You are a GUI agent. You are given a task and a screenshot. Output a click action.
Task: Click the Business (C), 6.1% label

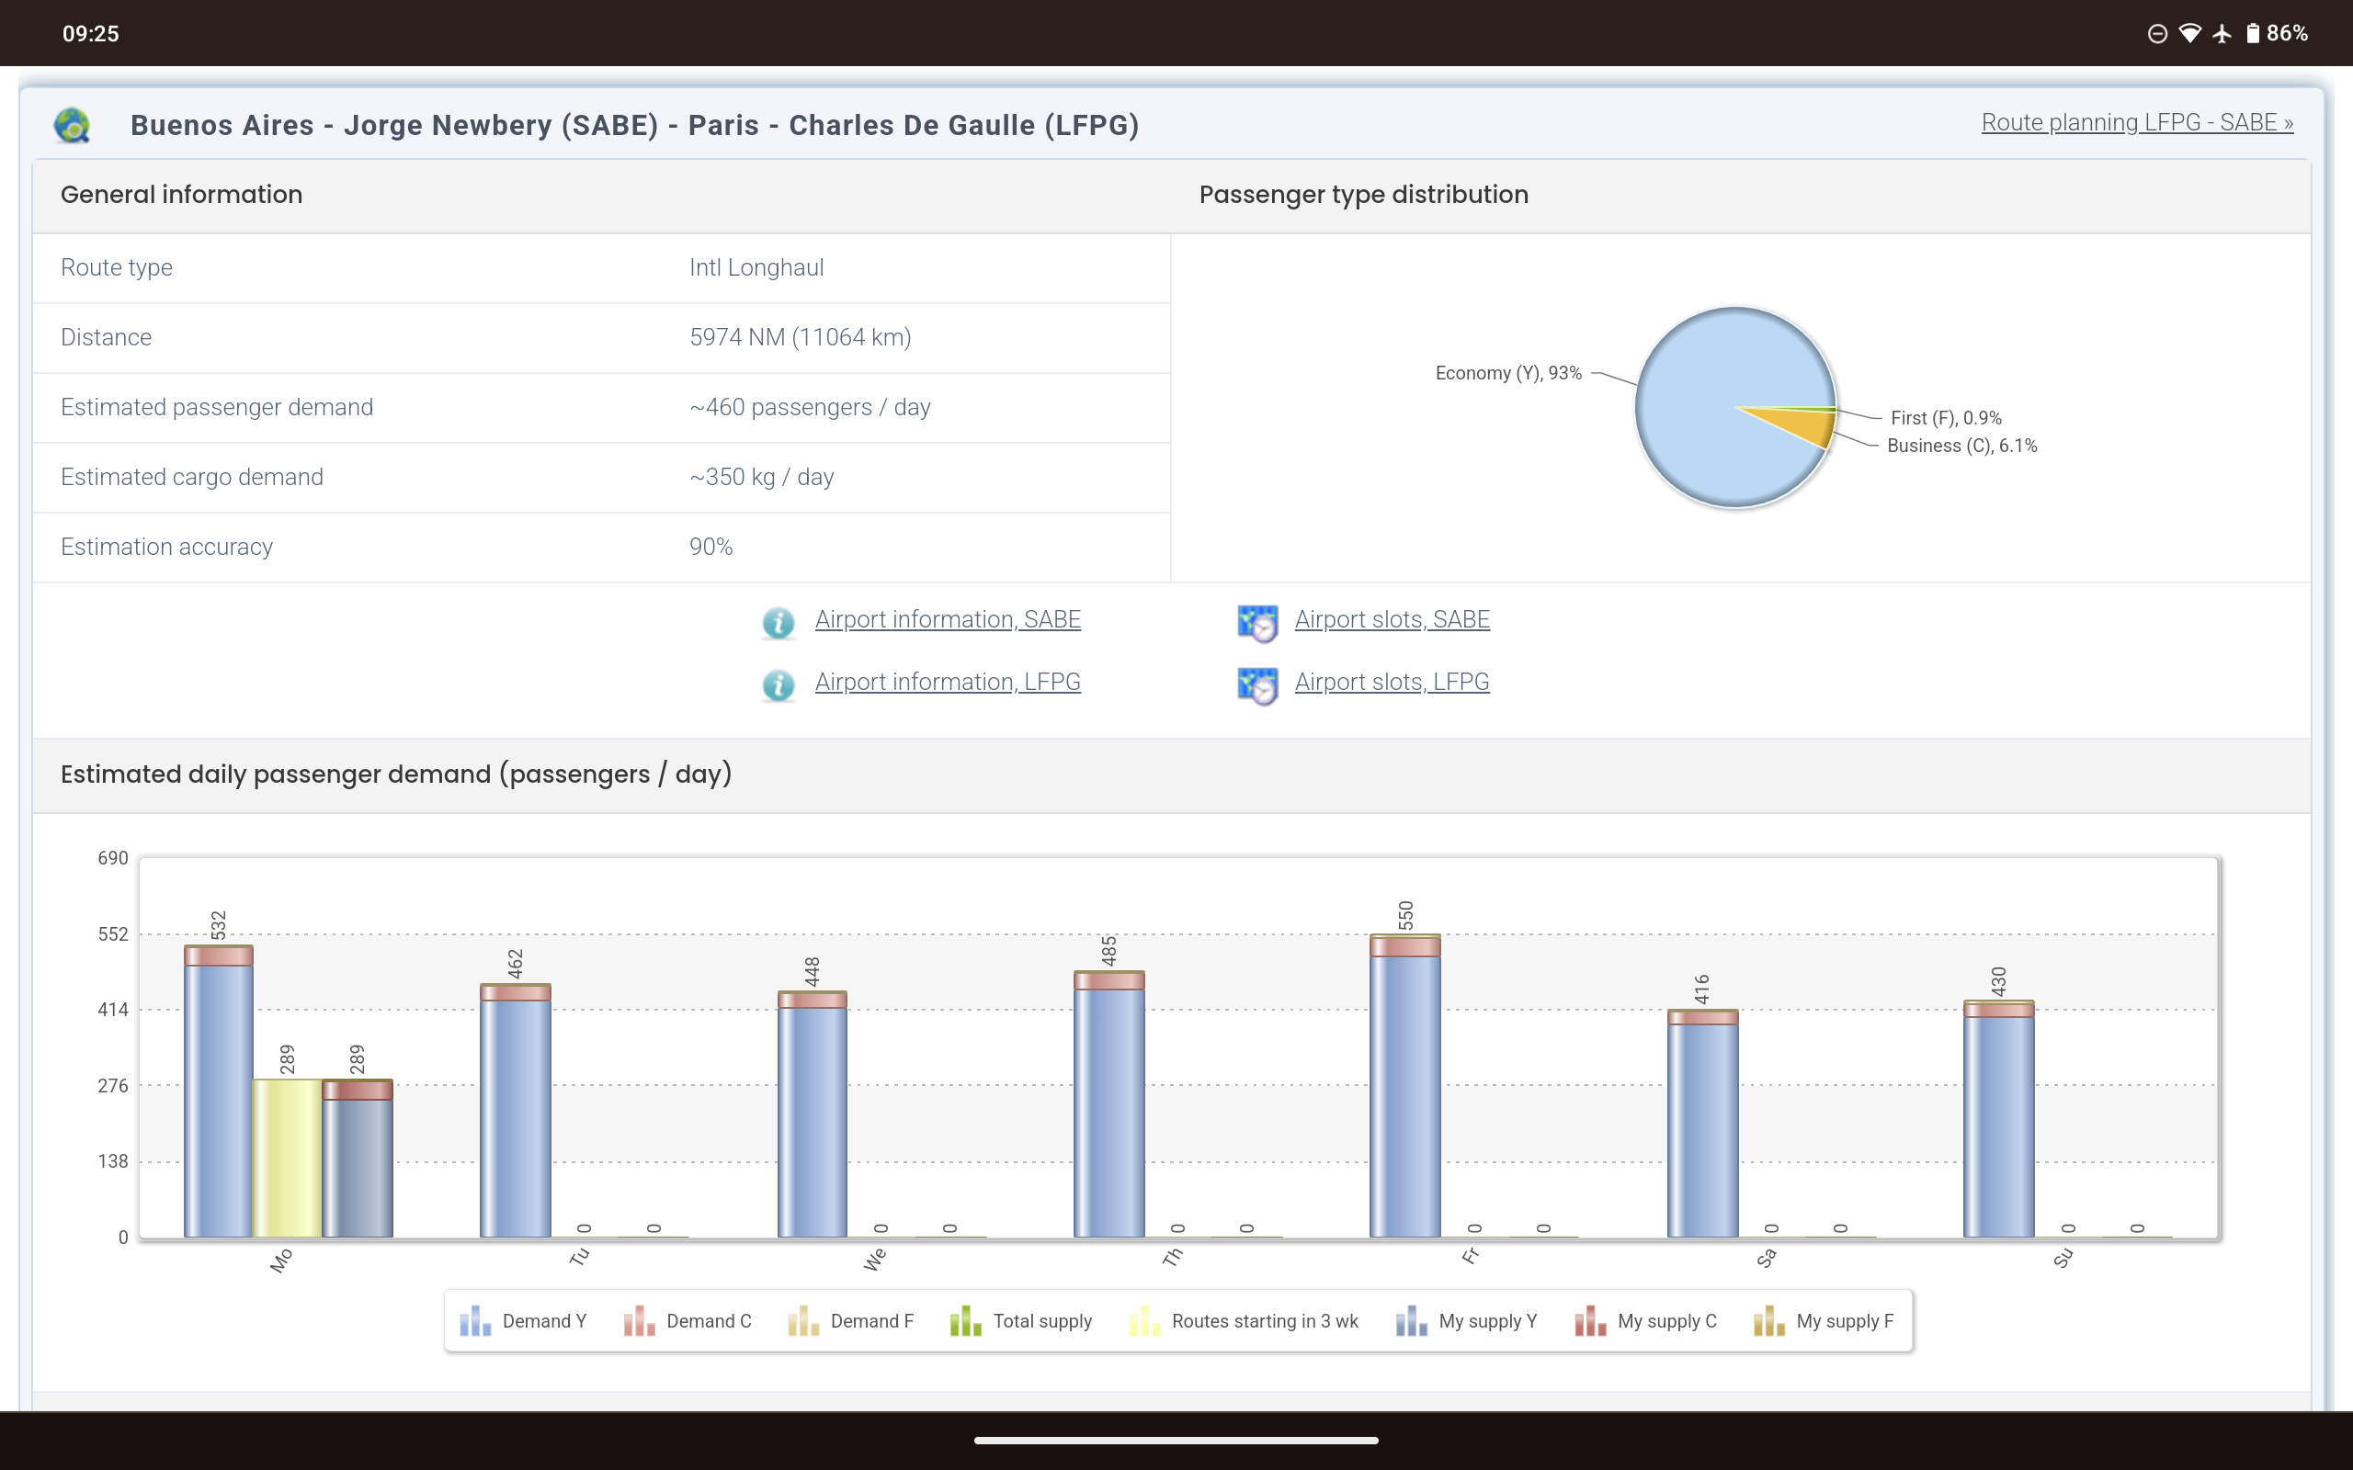tap(1961, 447)
